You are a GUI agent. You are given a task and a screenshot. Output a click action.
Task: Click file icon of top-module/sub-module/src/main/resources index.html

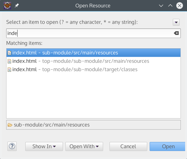pos(9,61)
